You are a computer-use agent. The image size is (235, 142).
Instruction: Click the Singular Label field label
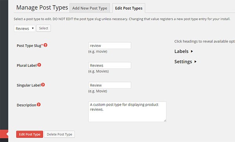[29, 85]
